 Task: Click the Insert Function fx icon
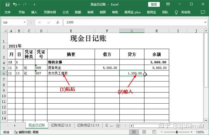[x=58, y=22]
